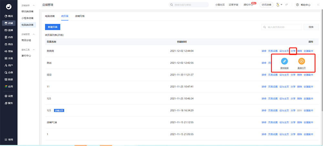Image resolution: width=323 pixels, height=146 pixels.
Task: Collapse the 基础工具 sidebar group
Action: click(34, 50)
